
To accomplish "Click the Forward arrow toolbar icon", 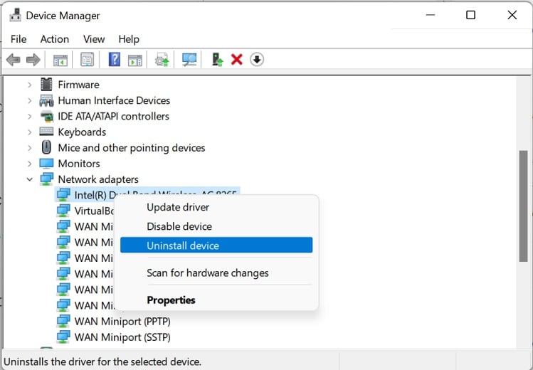I will (33, 60).
